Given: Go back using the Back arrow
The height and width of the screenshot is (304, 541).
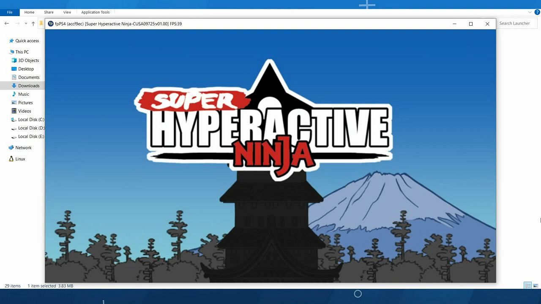Looking at the screenshot, I should click(x=7, y=24).
